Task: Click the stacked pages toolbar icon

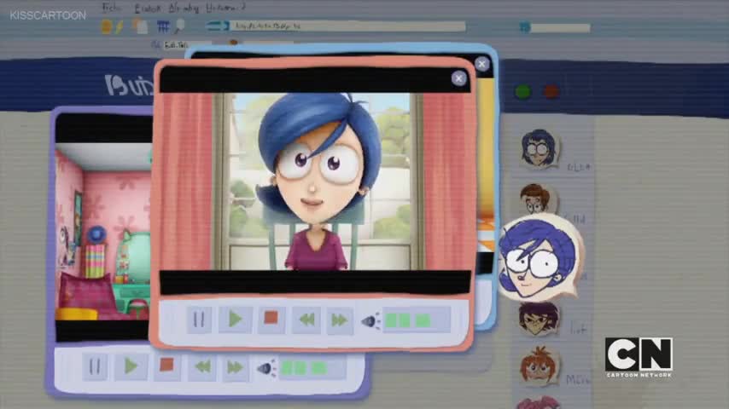Action: [140, 26]
